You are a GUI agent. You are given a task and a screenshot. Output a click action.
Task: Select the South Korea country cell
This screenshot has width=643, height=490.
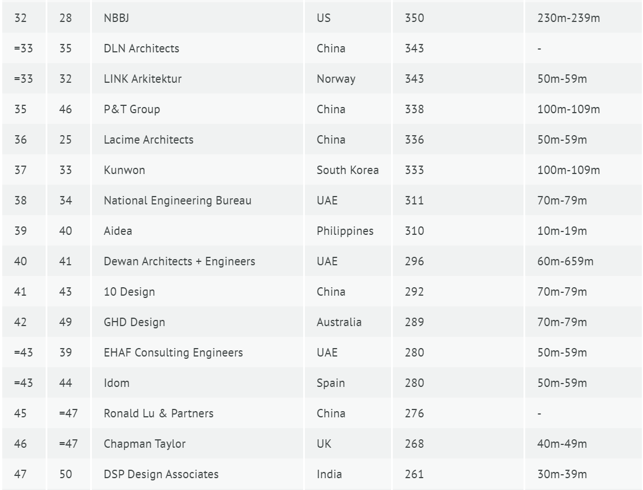(x=348, y=170)
